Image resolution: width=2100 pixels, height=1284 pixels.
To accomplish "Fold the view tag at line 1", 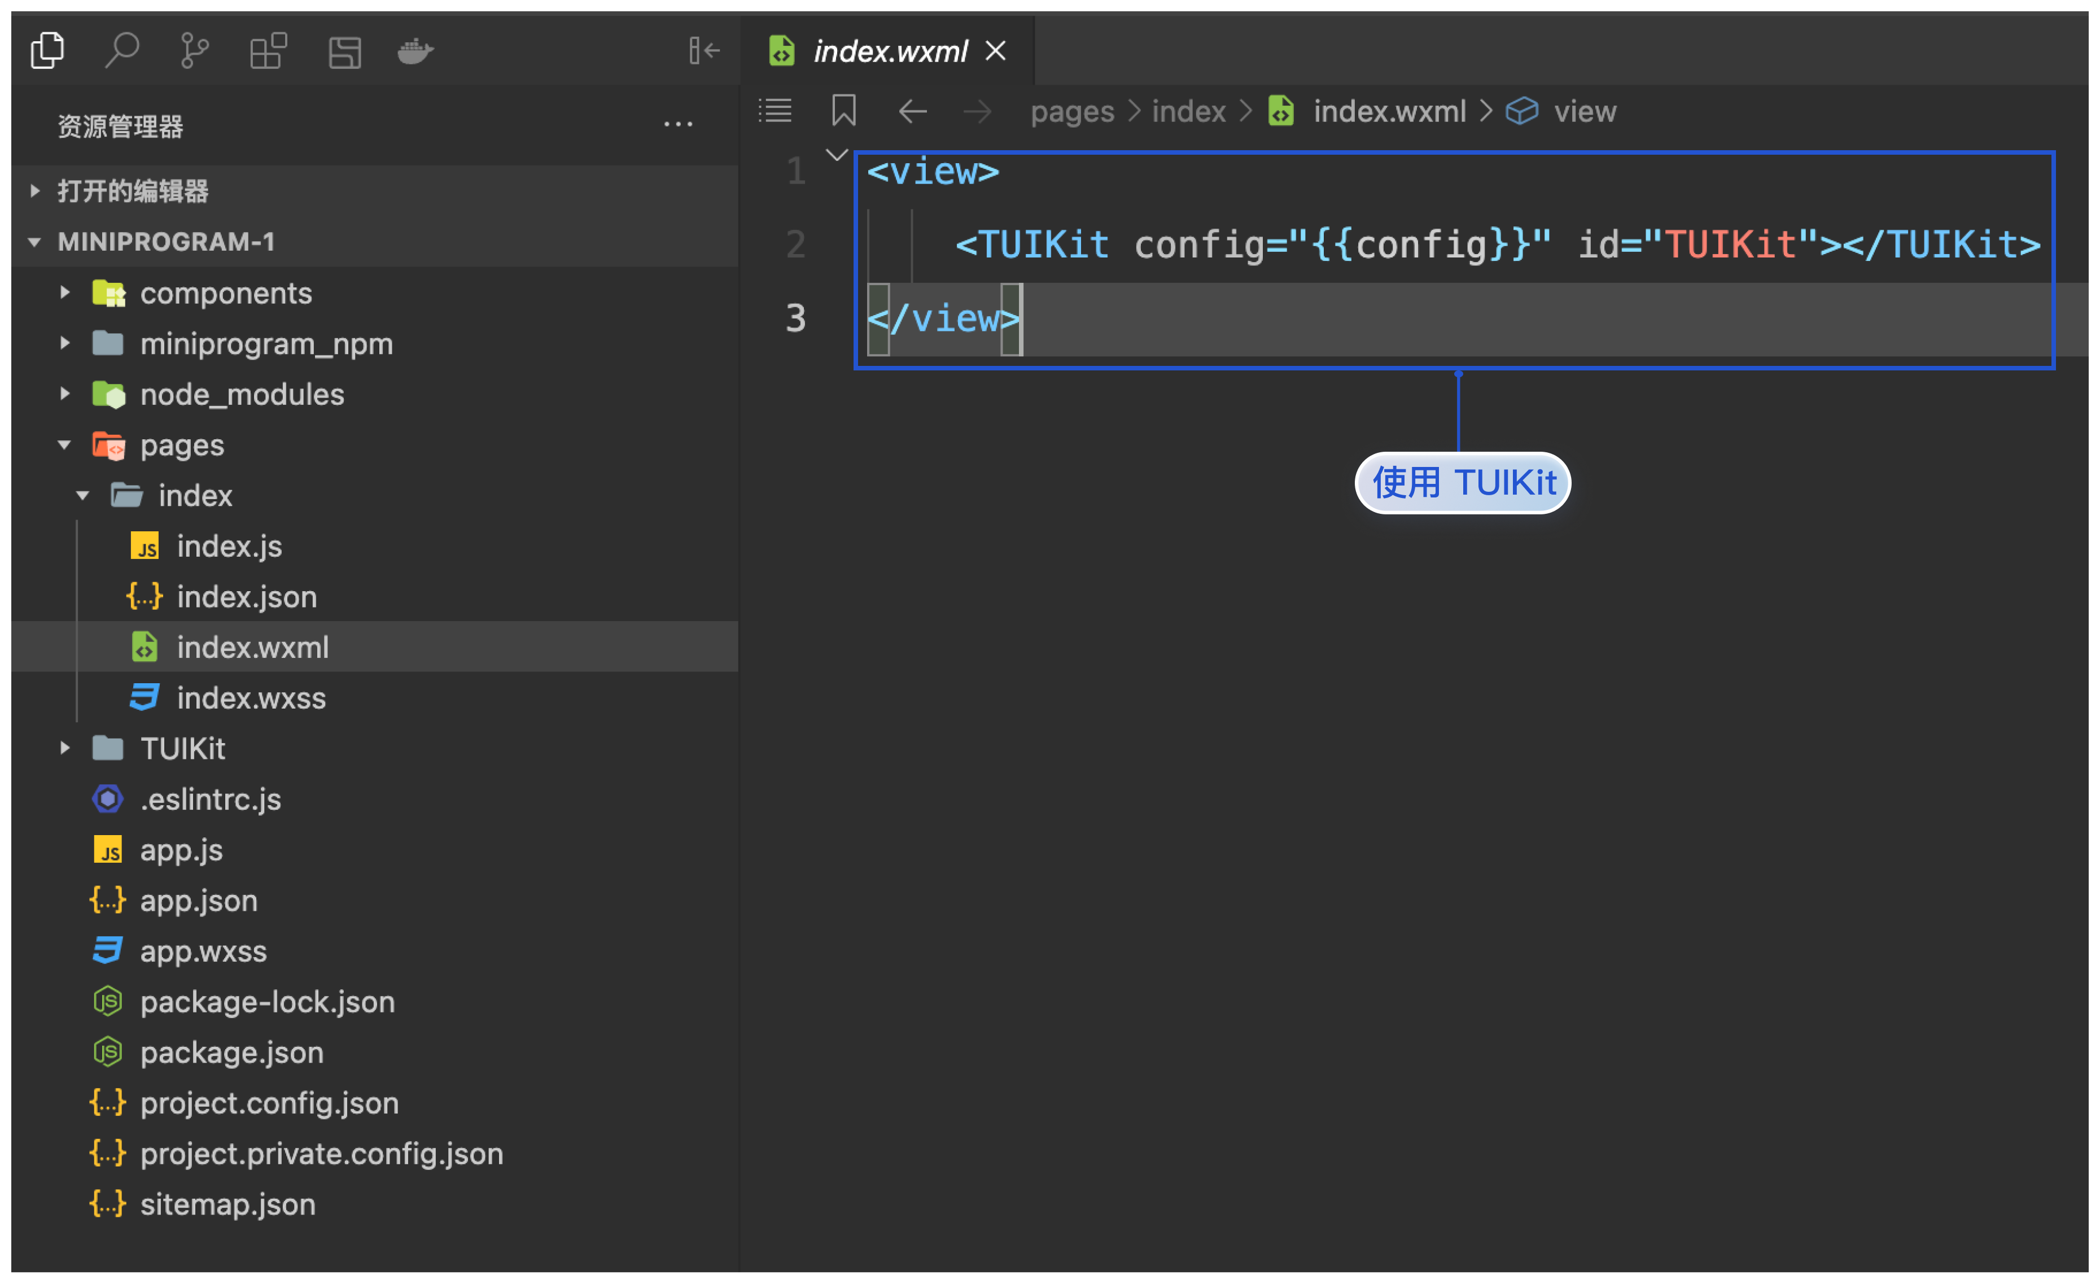I will [x=837, y=155].
